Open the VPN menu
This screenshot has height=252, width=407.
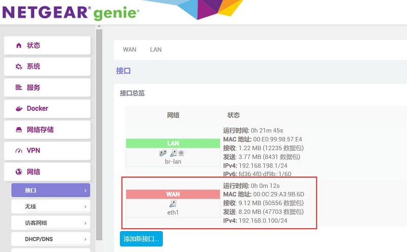tap(47, 151)
